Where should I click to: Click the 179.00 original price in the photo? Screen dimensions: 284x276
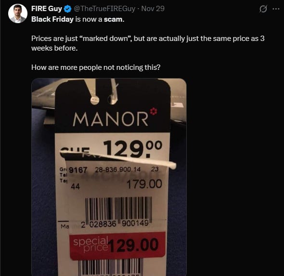click(144, 184)
